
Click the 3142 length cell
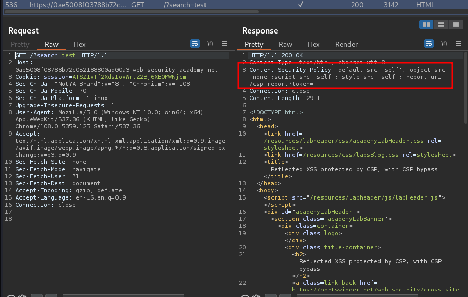click(391, 5)
